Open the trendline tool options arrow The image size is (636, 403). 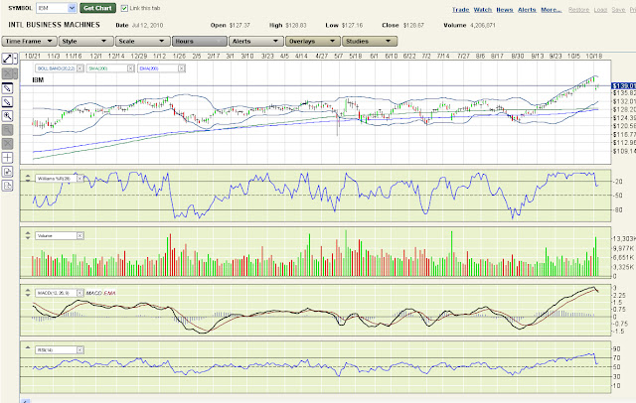point(16,59)
